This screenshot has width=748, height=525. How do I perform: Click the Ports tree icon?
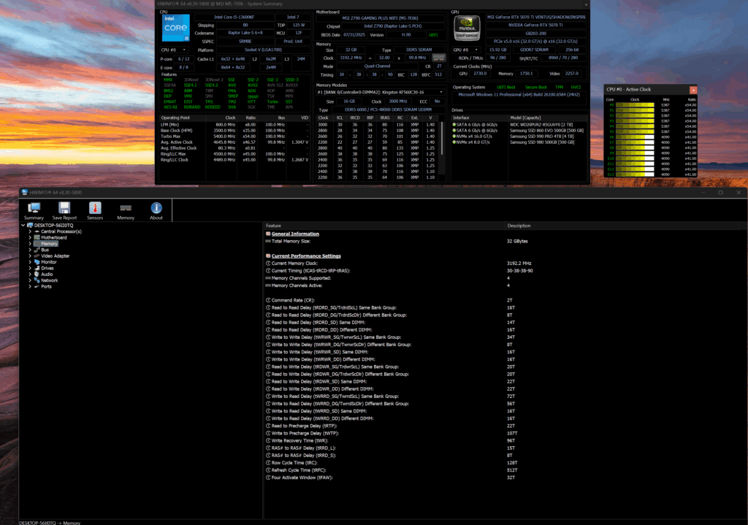pos(37,286)
